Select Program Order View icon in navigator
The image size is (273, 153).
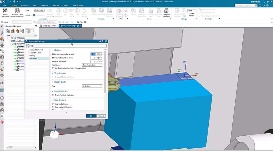click(8, 31)
